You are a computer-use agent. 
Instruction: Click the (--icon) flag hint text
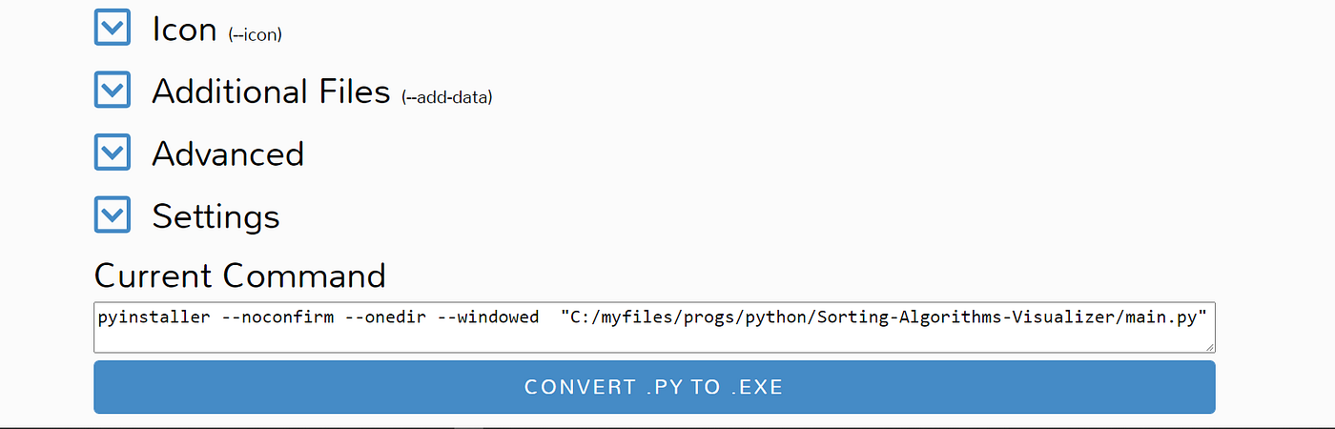click(x=255, y=35)
